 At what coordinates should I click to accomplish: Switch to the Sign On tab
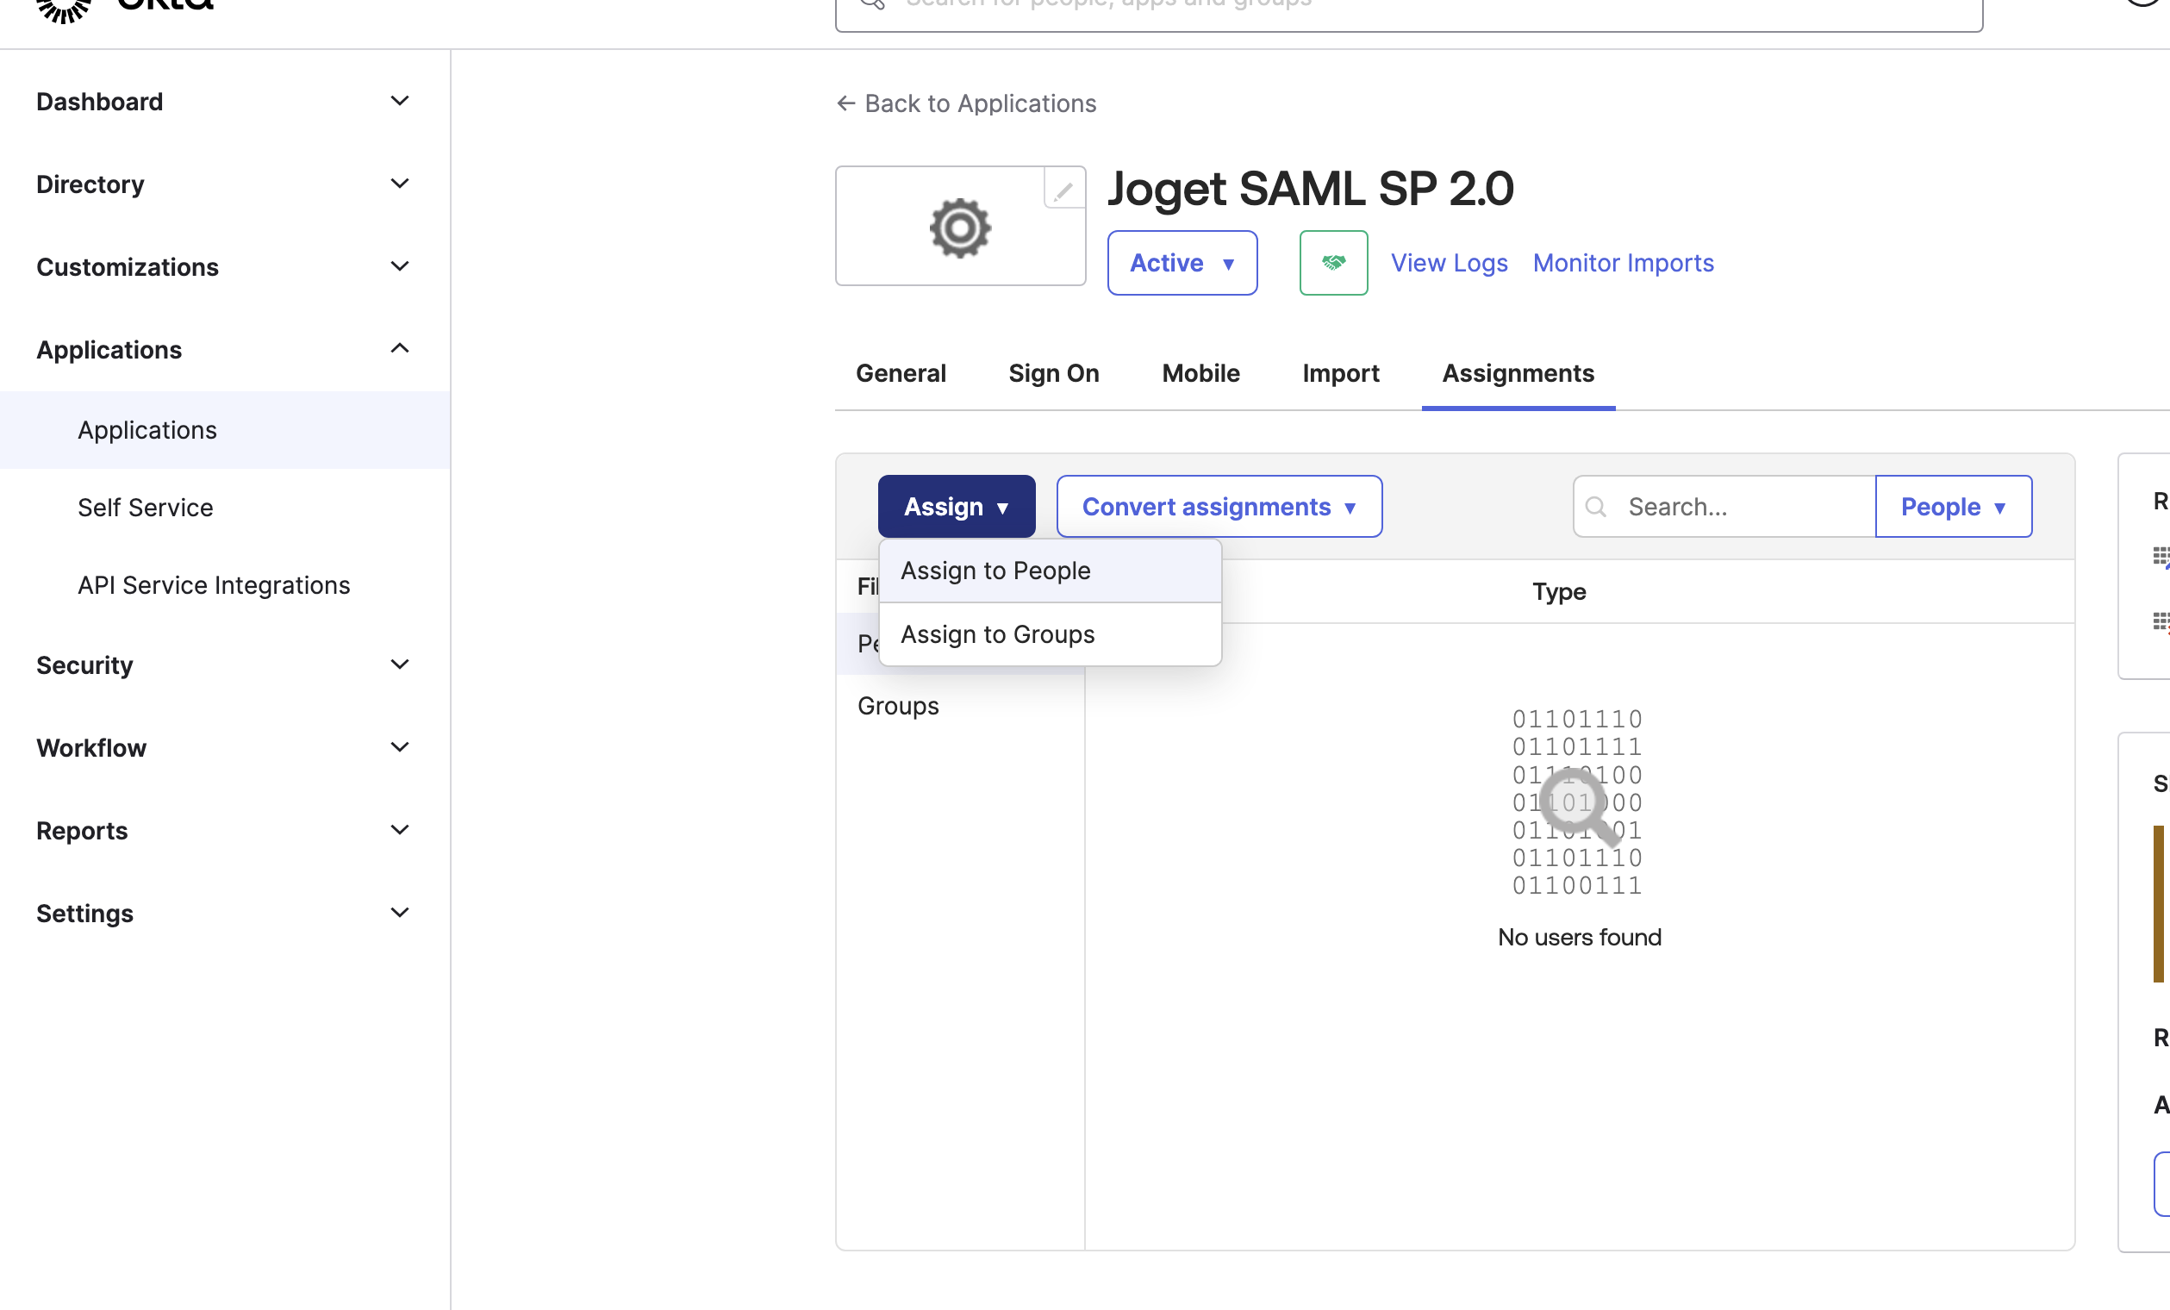1053,372
